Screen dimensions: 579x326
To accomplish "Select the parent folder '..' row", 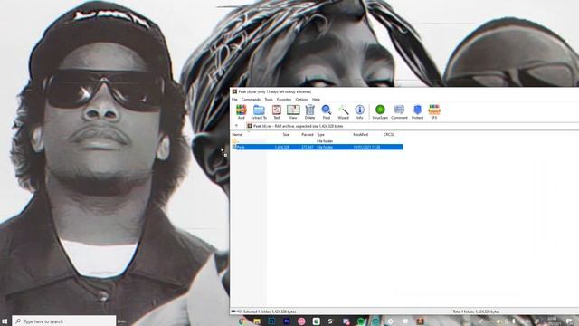I will click(318, 141).
